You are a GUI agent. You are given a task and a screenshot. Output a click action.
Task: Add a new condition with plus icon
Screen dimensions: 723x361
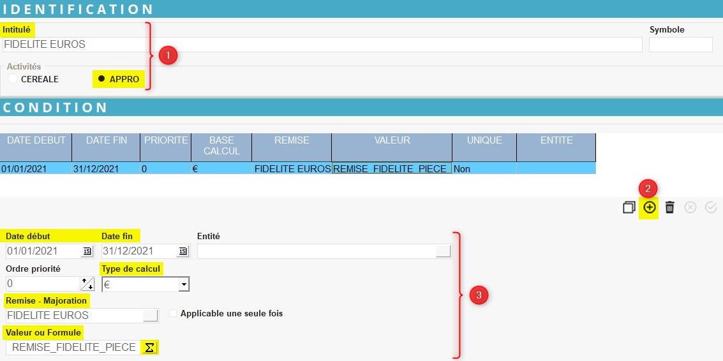coord(650,207)
